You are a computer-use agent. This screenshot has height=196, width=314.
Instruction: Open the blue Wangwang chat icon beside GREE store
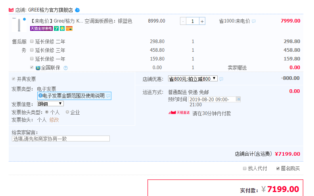pos(77,10)
